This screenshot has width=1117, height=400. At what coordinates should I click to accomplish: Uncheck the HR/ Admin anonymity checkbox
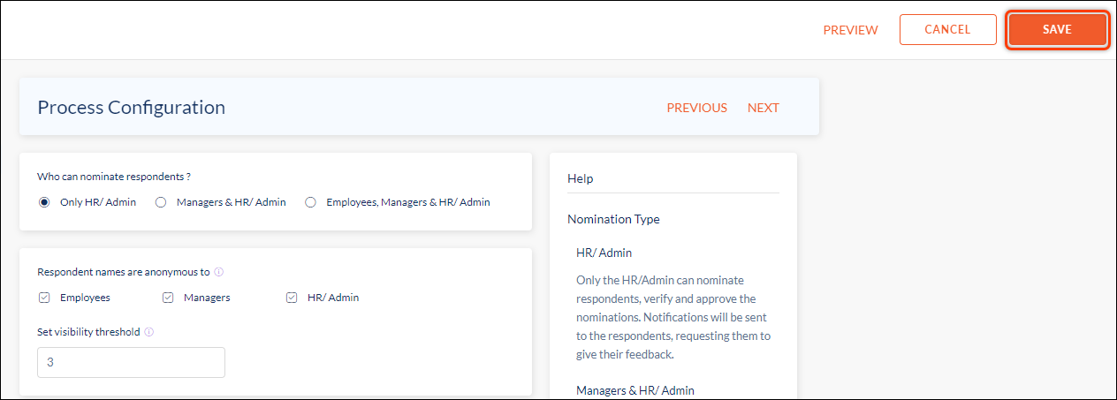[x=292, y=298]
